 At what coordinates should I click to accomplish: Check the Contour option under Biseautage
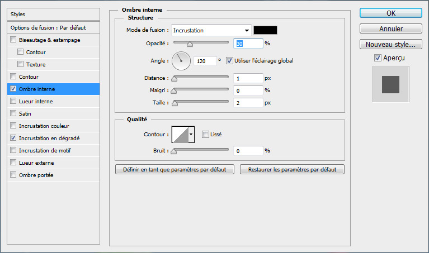coord(20,52)
